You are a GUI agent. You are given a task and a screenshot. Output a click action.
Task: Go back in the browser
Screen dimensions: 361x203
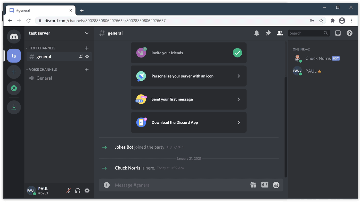click(x=10, y=21)
